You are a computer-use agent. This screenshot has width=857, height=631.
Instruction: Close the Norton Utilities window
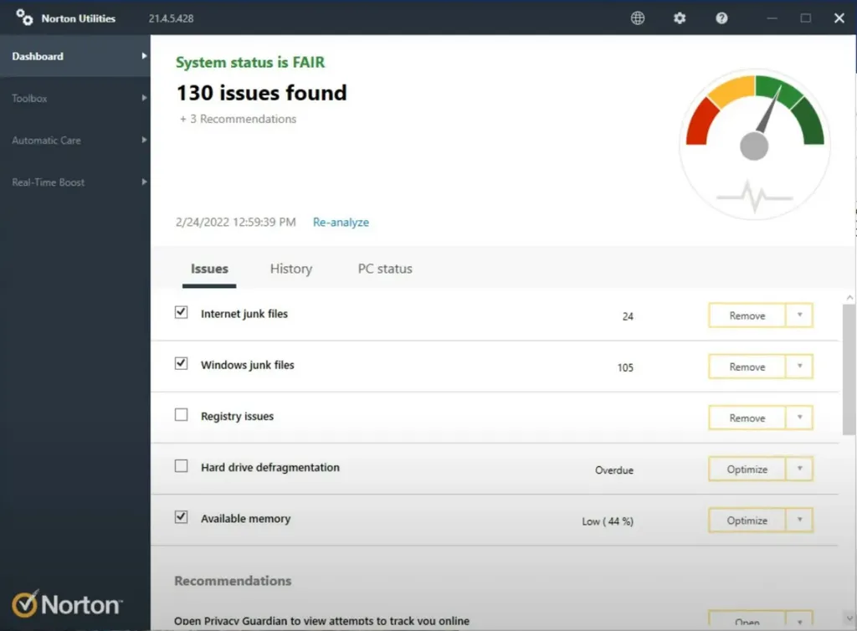coord(839,18)
